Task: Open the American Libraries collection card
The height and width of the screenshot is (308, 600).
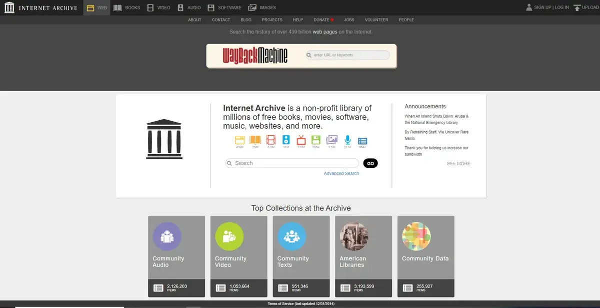Action: [x=363, y=256]
